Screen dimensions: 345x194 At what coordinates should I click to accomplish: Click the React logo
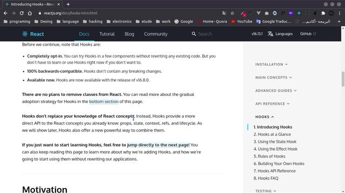33,34
